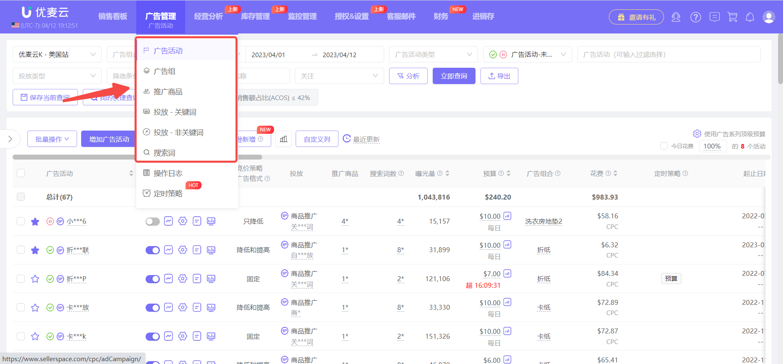783x364 pixels.
Task: Disable the 折***联 campaign switch
Action: (x=153, y=250)
